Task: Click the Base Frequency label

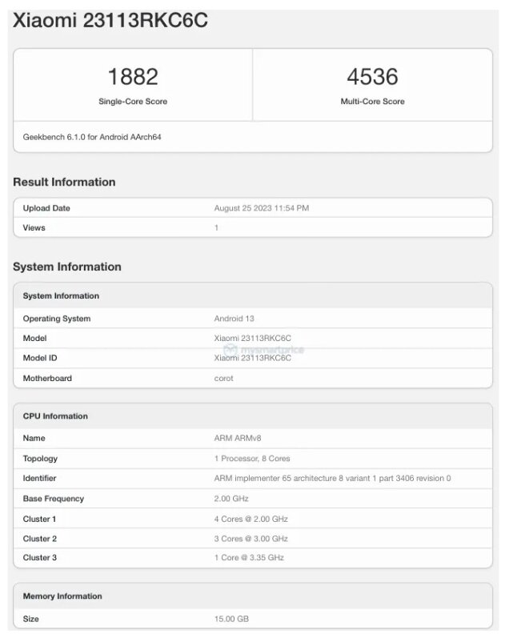Action: point(54,499)
